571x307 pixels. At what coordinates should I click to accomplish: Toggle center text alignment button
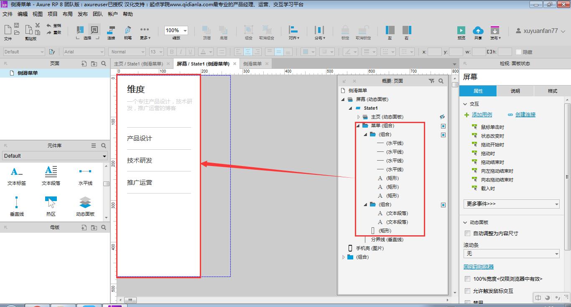coord(248,52)
